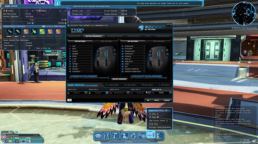Viewport: 258px width, 144px height.
Task: Click the running-man logout icon
Action: pyautogui.click(x=159, y=136)
